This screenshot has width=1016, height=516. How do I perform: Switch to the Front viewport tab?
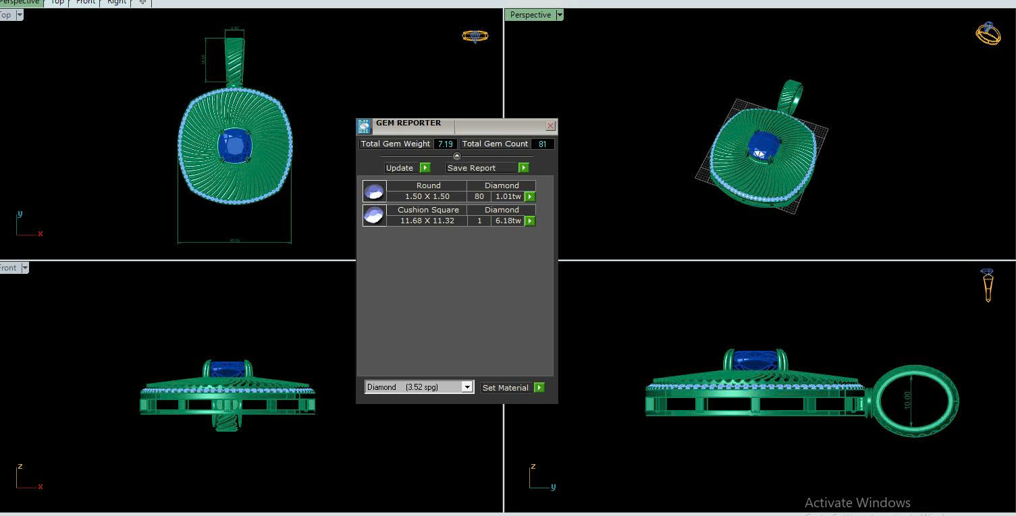point(85,2)
